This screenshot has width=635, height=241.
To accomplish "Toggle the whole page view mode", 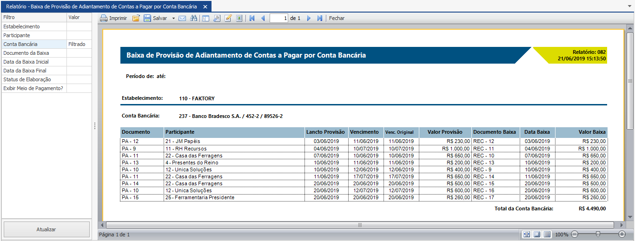I will (536, 234).
